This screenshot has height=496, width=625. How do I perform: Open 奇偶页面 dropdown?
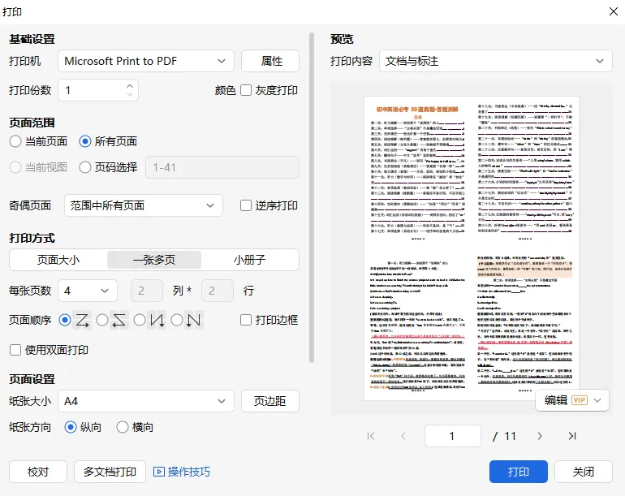pyautogui.click(x=144, y=205)
